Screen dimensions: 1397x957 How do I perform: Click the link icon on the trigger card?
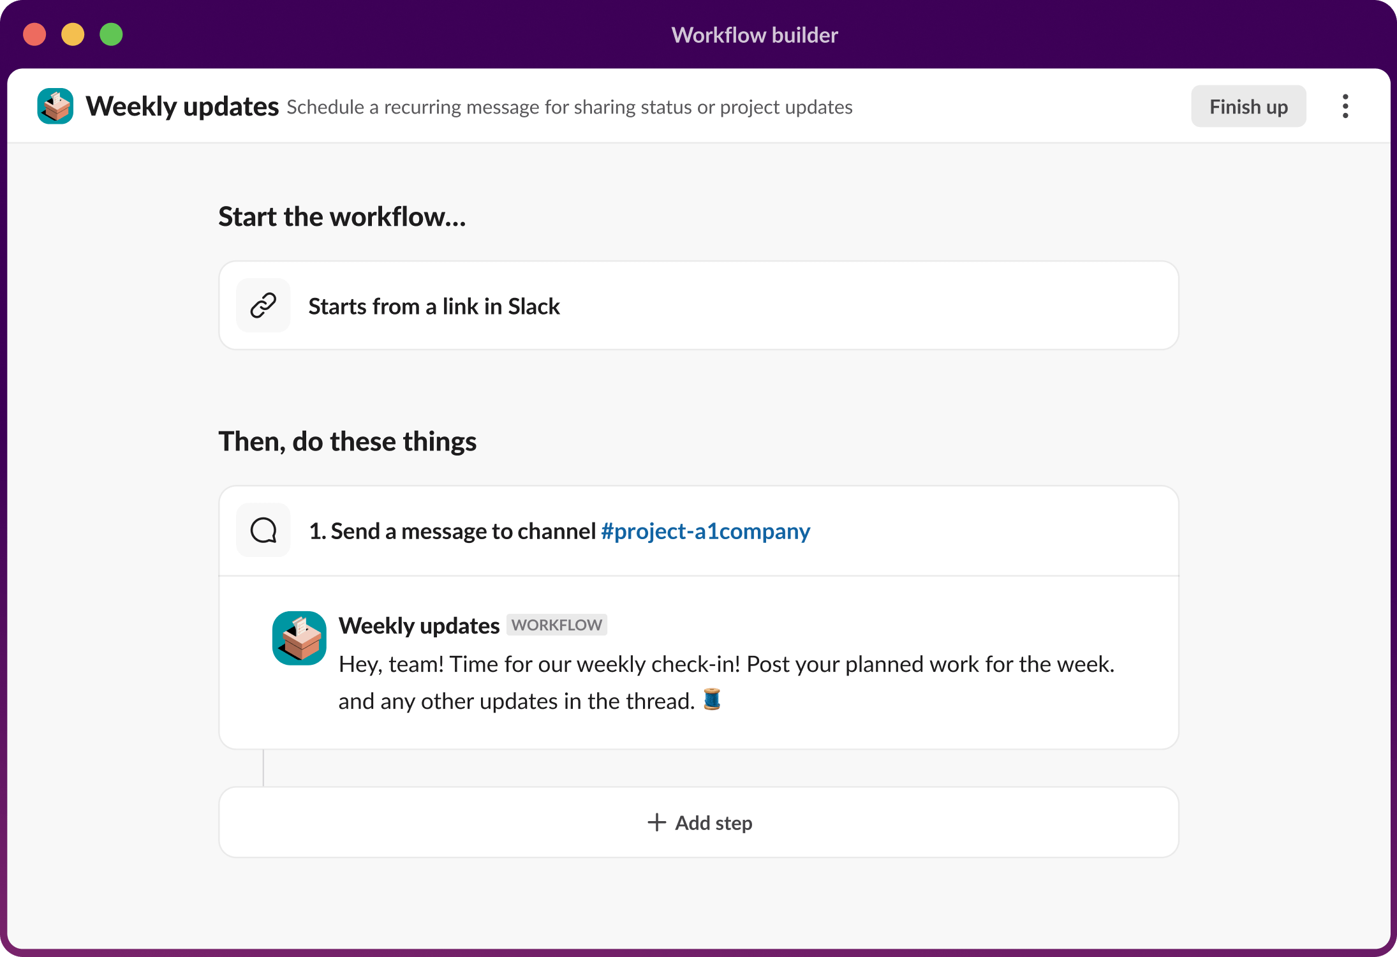coord(263,305)
